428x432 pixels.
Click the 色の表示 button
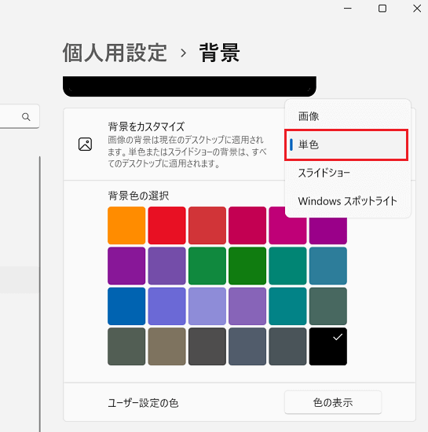click(333, 402)
